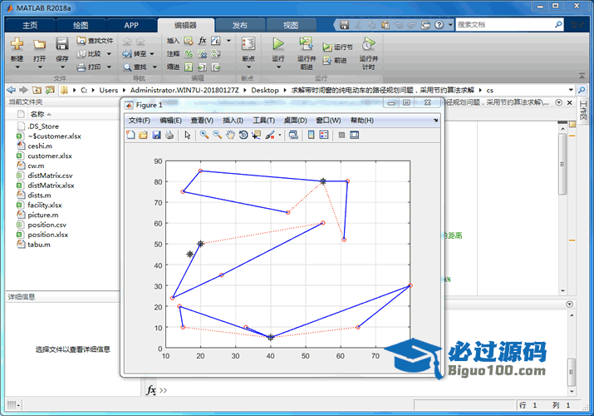594x416 pixels.
Task: Select customer.xlsx in file list
Action: pos(50,156)
